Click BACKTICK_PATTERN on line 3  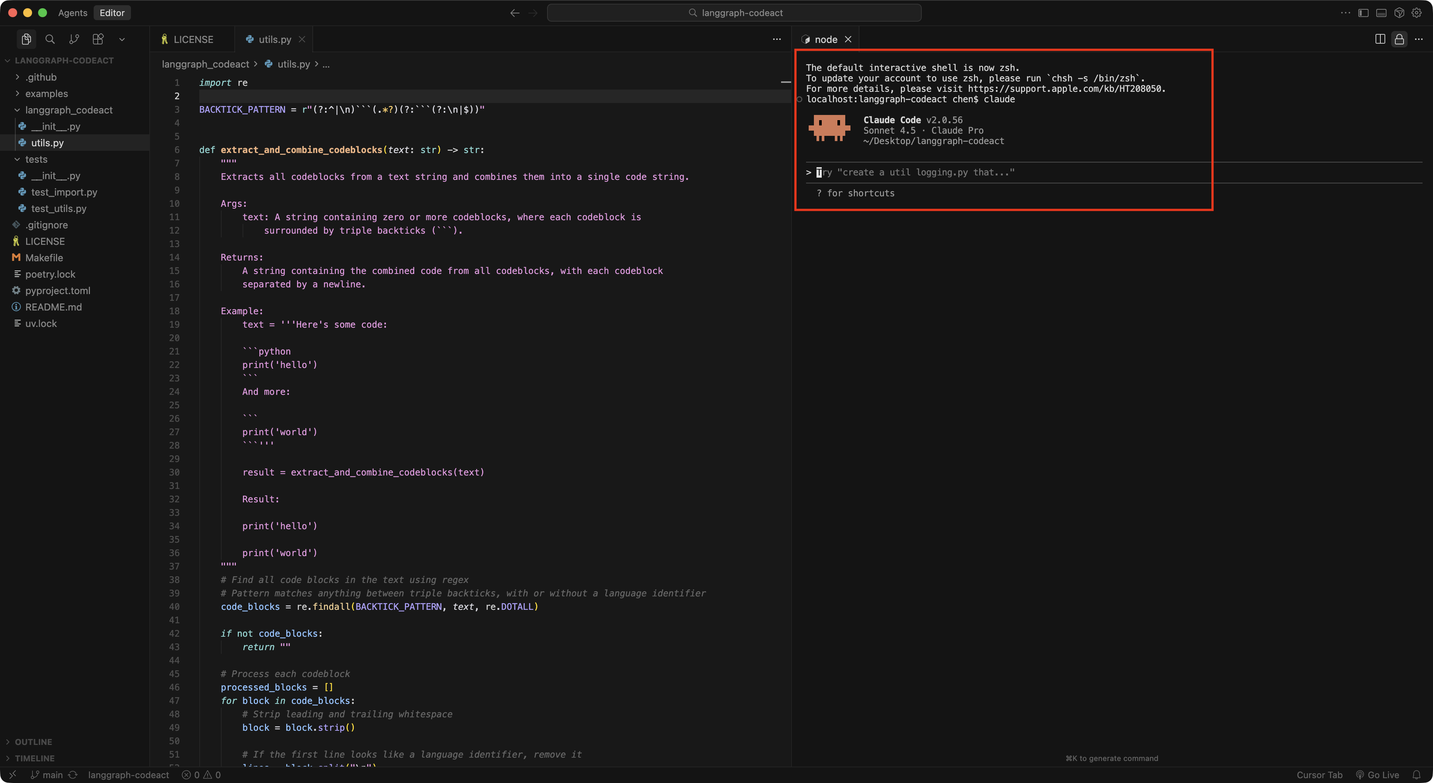(x=242, y=110)
